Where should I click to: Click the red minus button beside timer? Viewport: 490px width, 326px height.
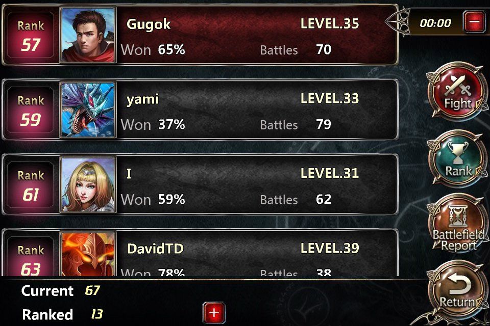[474, 21]
